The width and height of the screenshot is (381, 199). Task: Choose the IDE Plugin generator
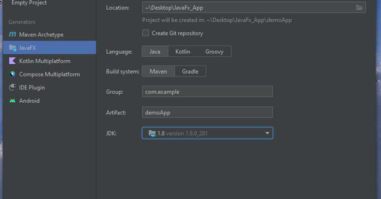32,88
